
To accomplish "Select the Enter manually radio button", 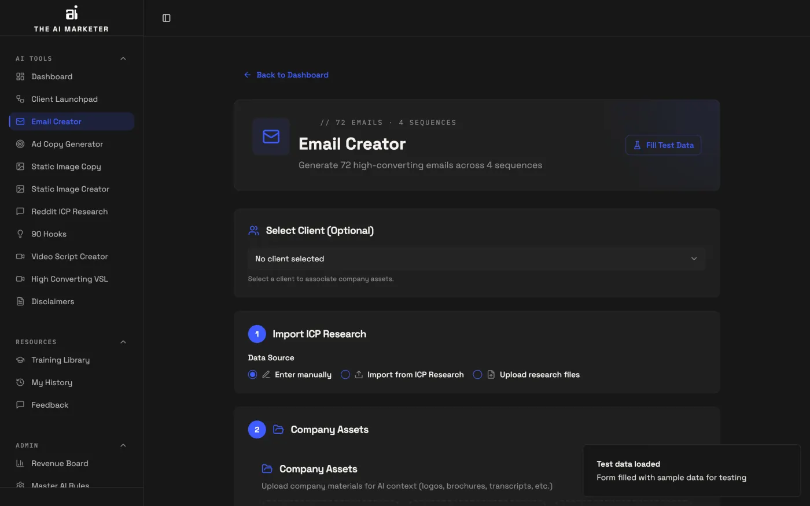I will pos(253,375).
